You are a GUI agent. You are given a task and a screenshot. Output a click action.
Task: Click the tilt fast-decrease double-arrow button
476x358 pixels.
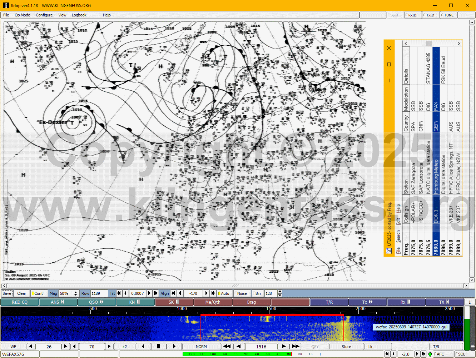click(x=119, y=293)
